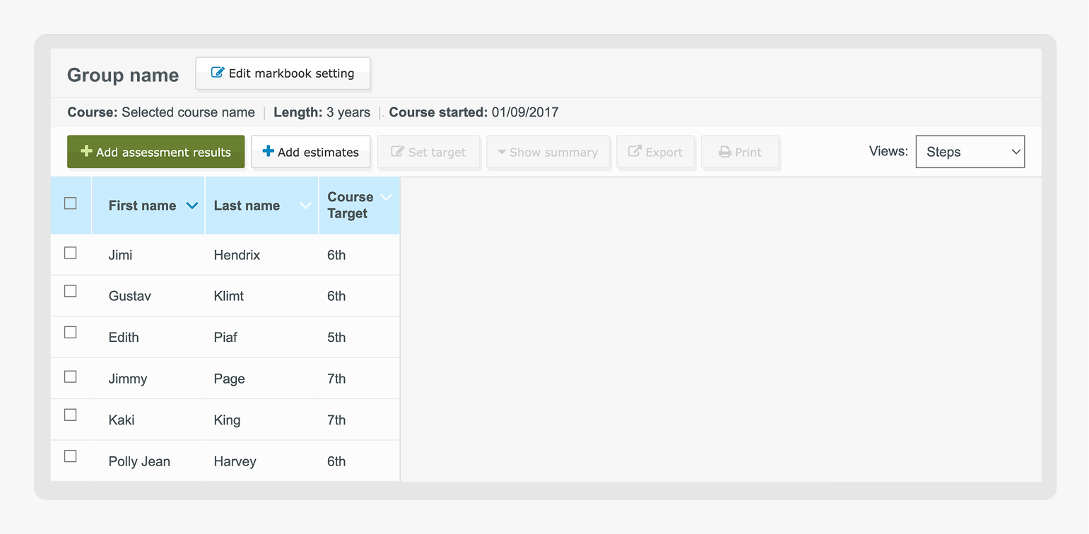Click the last name King

coord(227,420)
